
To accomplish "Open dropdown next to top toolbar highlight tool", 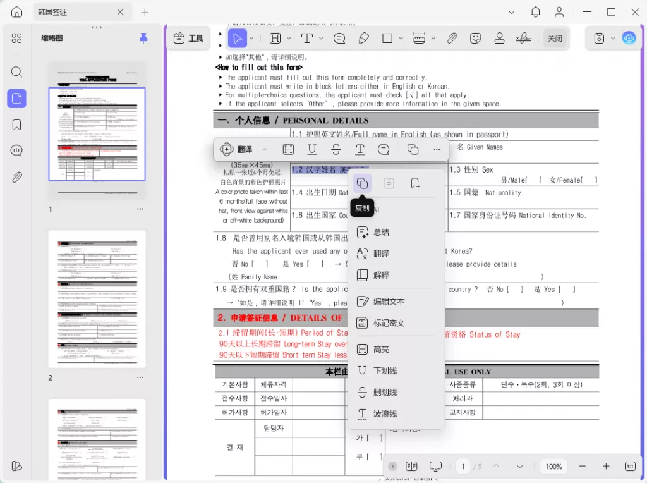I will 289,39.
